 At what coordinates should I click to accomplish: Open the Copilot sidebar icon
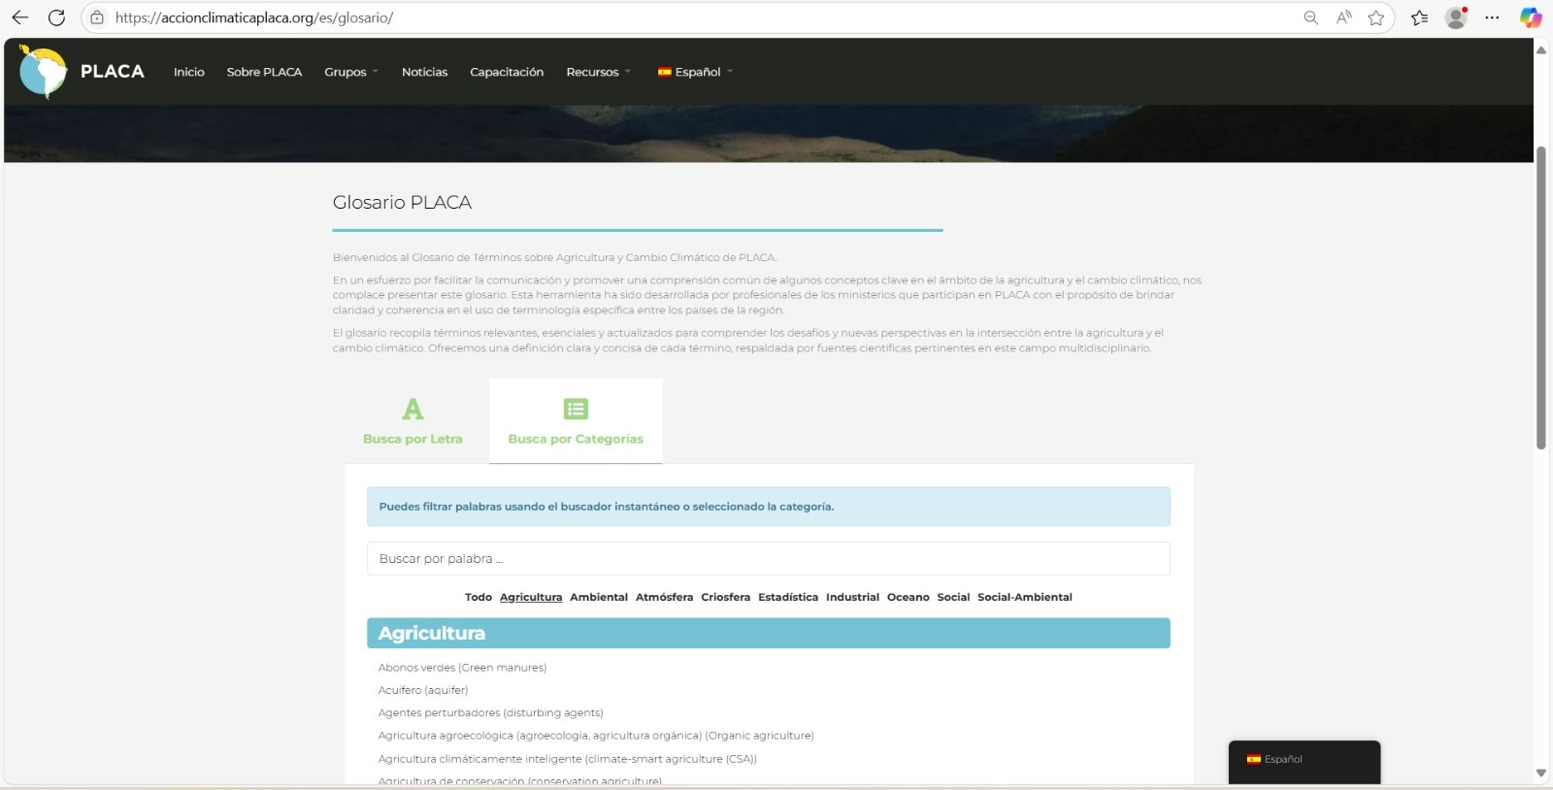coord(1530,17)
